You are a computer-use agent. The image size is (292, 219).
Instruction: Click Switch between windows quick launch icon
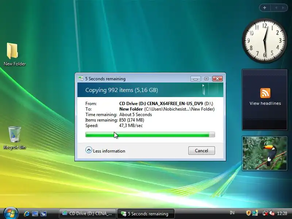click(43, 214)
